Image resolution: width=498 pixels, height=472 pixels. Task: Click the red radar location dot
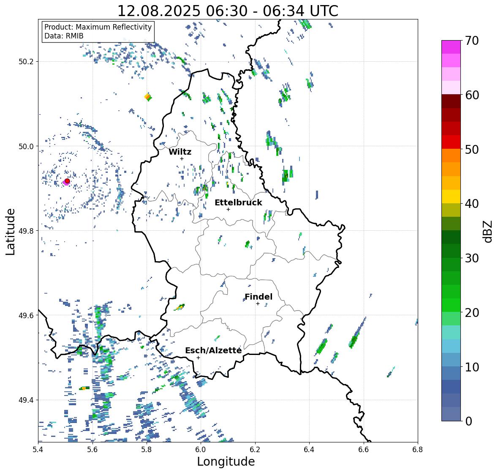coord(67,181)
